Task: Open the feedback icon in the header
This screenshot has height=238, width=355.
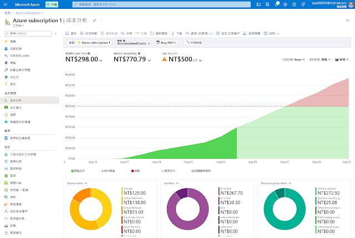Action: click(x=303, y=4)
